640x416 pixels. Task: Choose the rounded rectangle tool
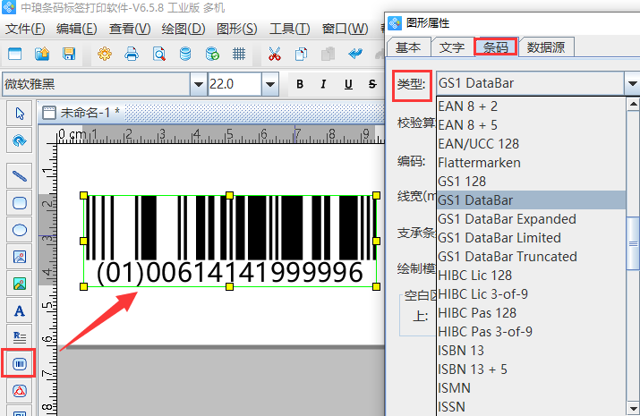(20, 203)
